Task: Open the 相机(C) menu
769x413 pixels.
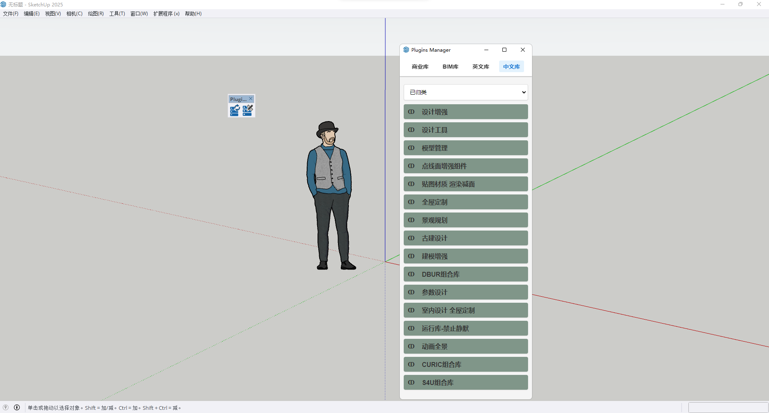Action: click(x=74, y=14)
